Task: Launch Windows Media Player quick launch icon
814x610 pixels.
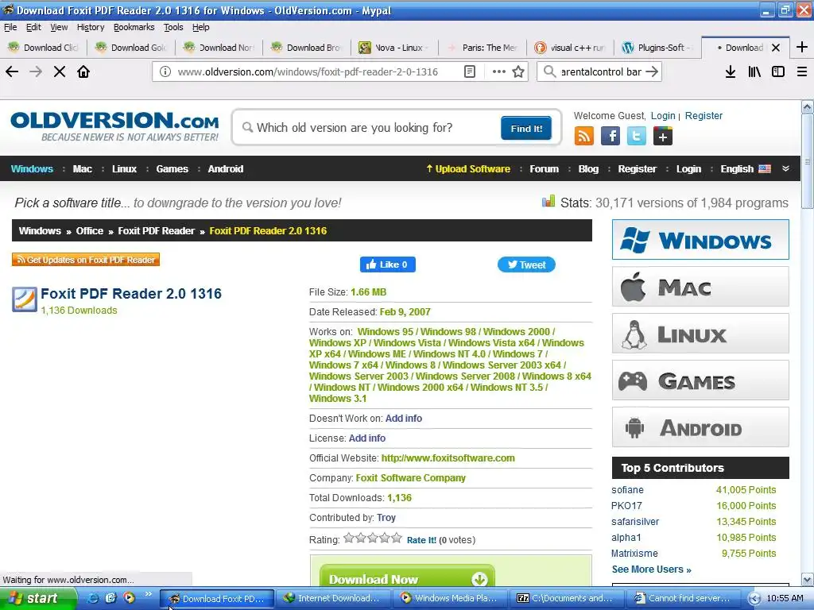Action: [x=129, y=598]
